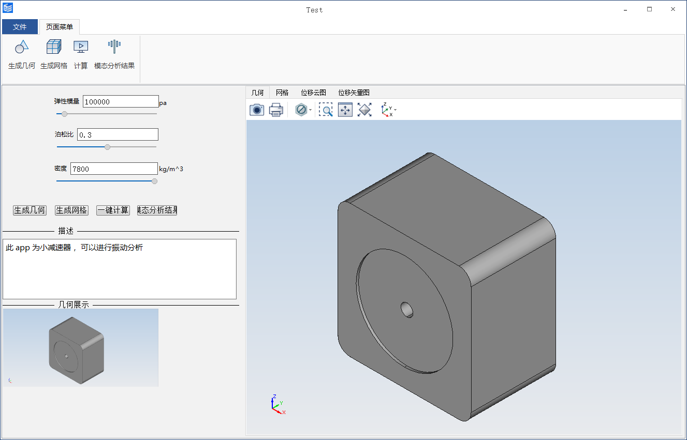The width and height of the screenshot is (687, 440).
Task: Click the pan/move view icon
Action: point(345,110)
